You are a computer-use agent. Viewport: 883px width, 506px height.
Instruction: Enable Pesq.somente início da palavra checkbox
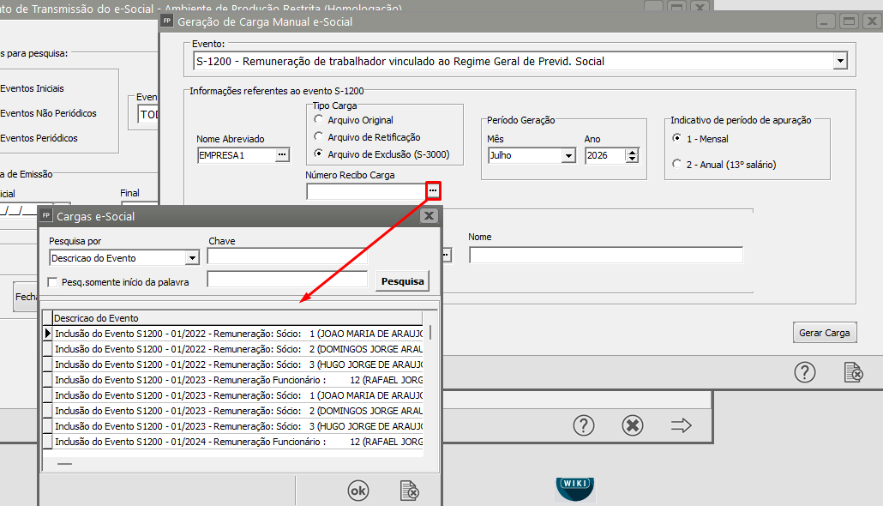point(53,281)
